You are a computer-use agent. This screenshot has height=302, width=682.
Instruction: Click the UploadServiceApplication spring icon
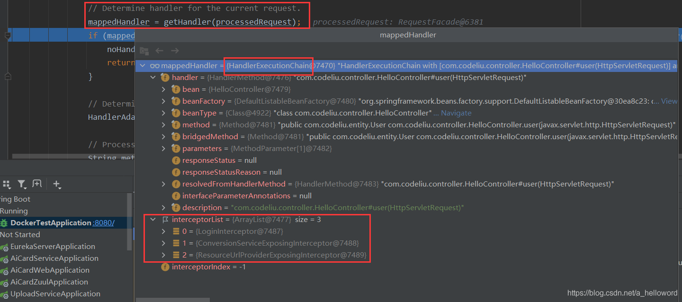pos(4,294)
